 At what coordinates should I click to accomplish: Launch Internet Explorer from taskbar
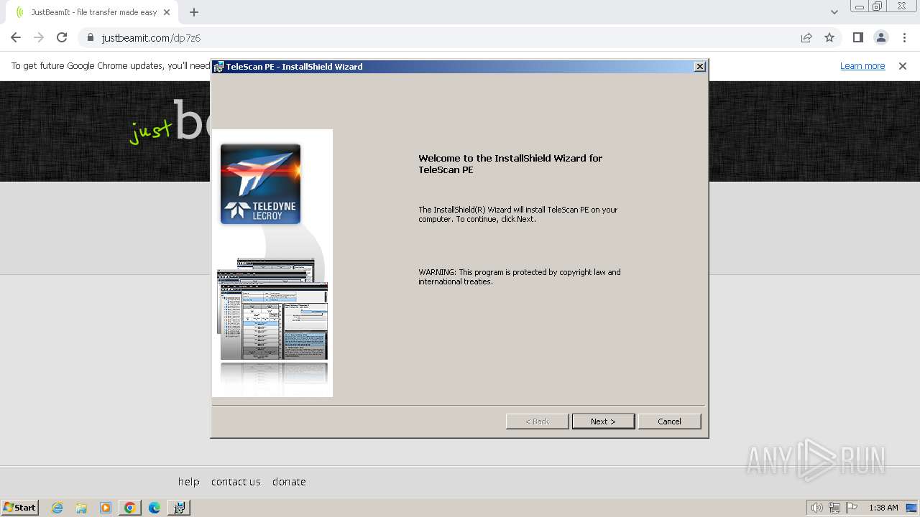[x=57, y=508]
